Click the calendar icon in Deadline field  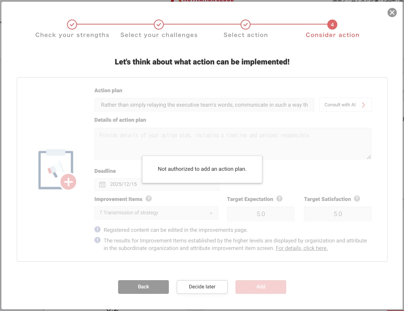pos(102,184)
